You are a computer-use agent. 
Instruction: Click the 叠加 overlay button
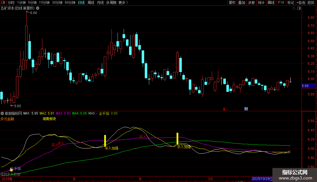[x=242, y=3]
